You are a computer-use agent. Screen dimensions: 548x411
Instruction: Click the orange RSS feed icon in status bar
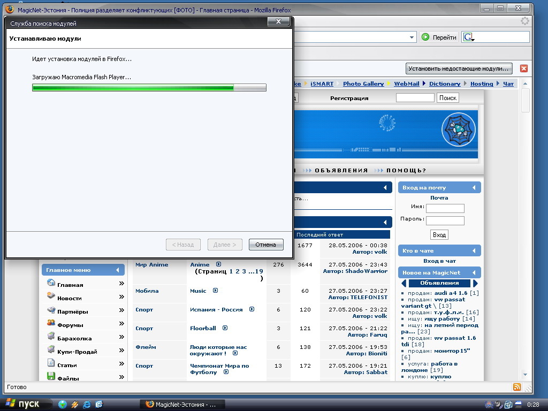pyautogui.click(x=517, y=387)
